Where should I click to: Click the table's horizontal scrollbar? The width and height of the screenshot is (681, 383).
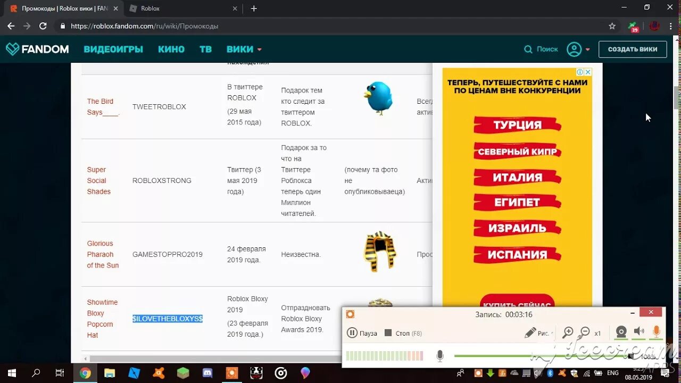tap(256, 359)
